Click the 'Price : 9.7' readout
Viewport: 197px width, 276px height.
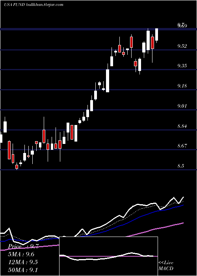point(24,246)
